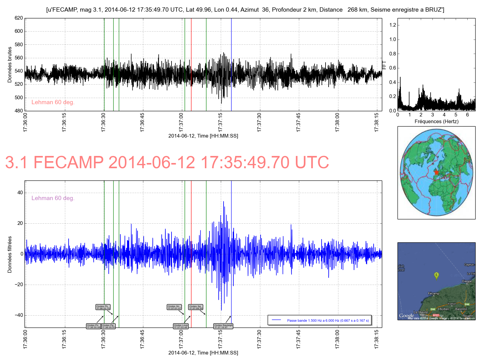
Task: Click the Ondes Pn annotation box
Action: [x=93, y=326]
